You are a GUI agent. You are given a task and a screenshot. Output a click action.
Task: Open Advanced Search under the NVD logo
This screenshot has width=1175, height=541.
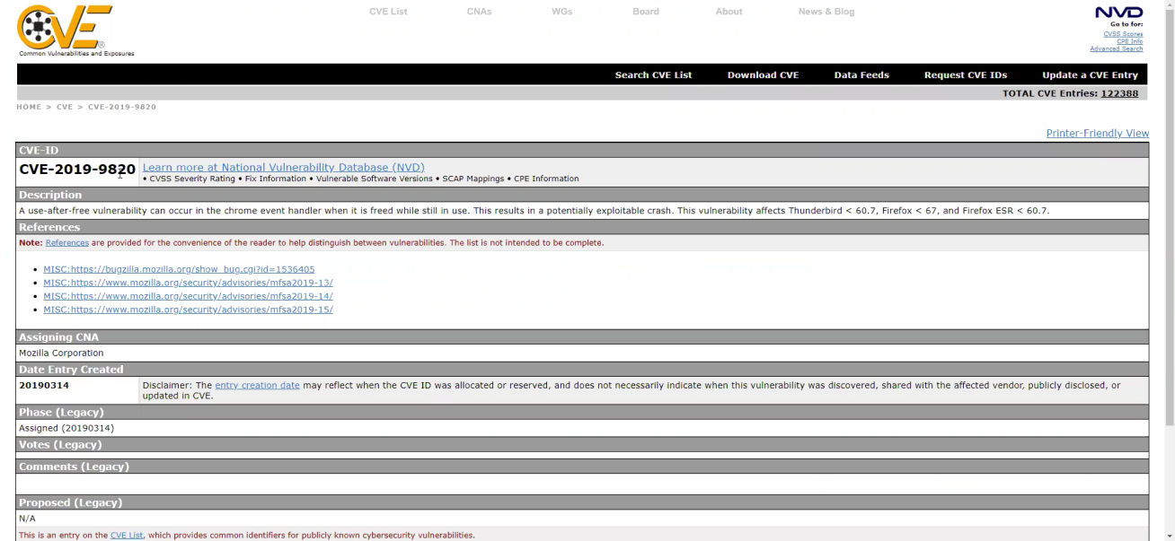point(1117,48)
